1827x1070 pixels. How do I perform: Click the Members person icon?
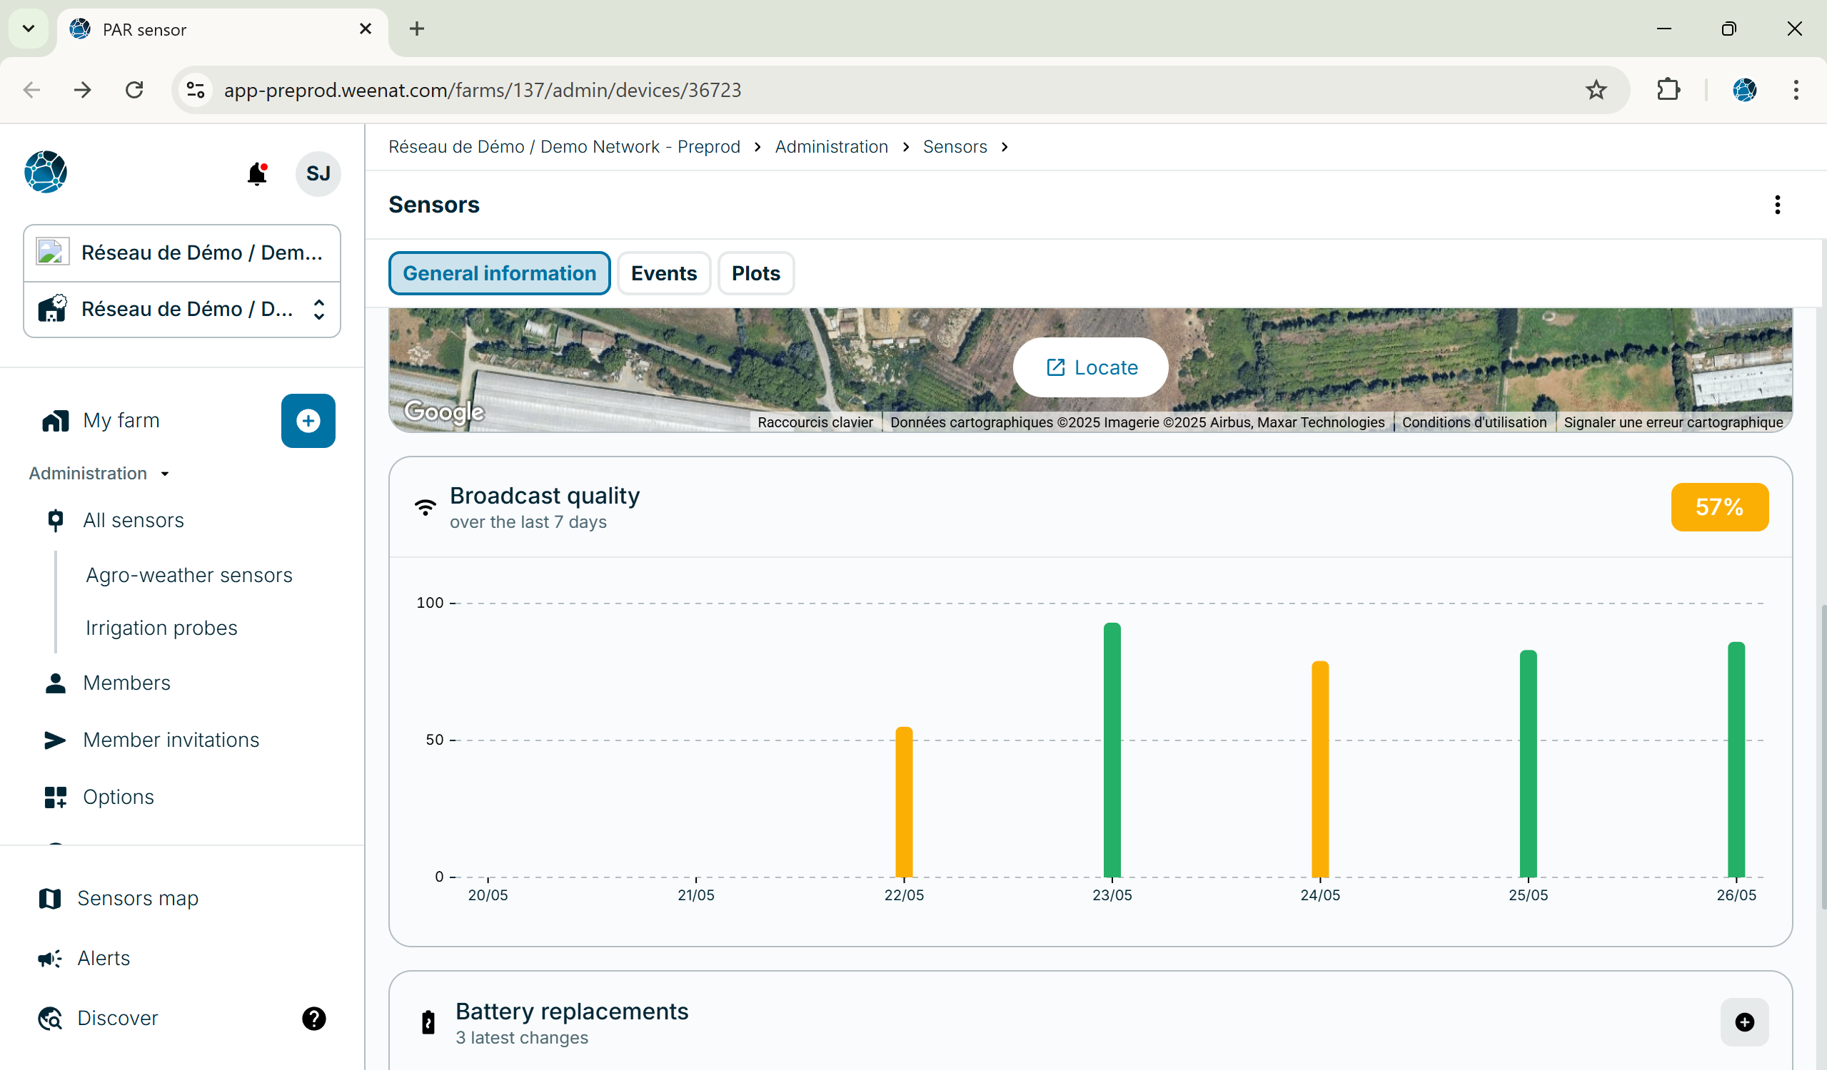pos(55,683)
